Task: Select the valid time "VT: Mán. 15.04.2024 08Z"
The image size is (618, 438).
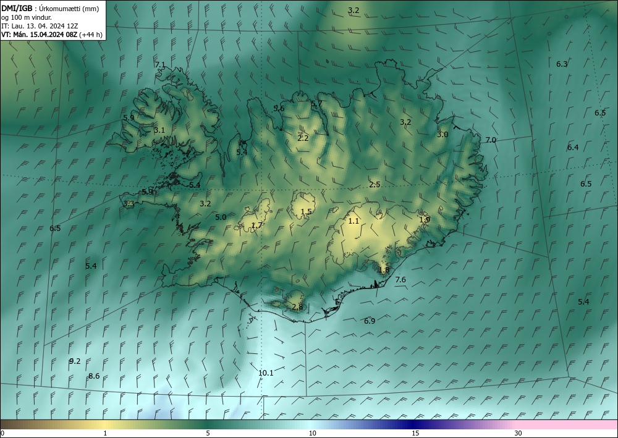Action: pyautogui.click(x=40, y=35)
